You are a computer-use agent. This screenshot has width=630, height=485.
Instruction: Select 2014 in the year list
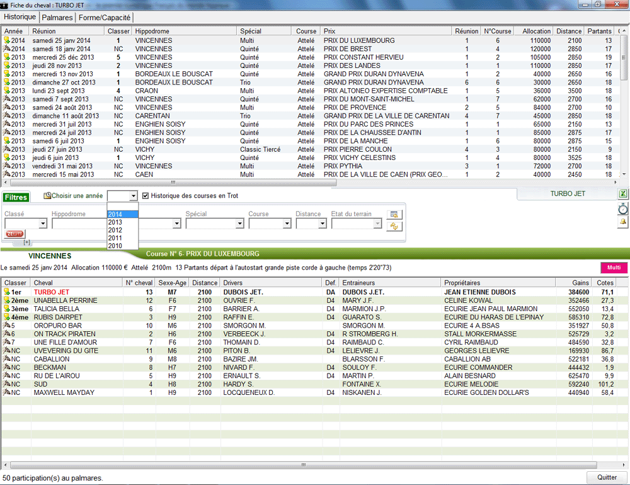pyautogui.click(x=123, y=214)
